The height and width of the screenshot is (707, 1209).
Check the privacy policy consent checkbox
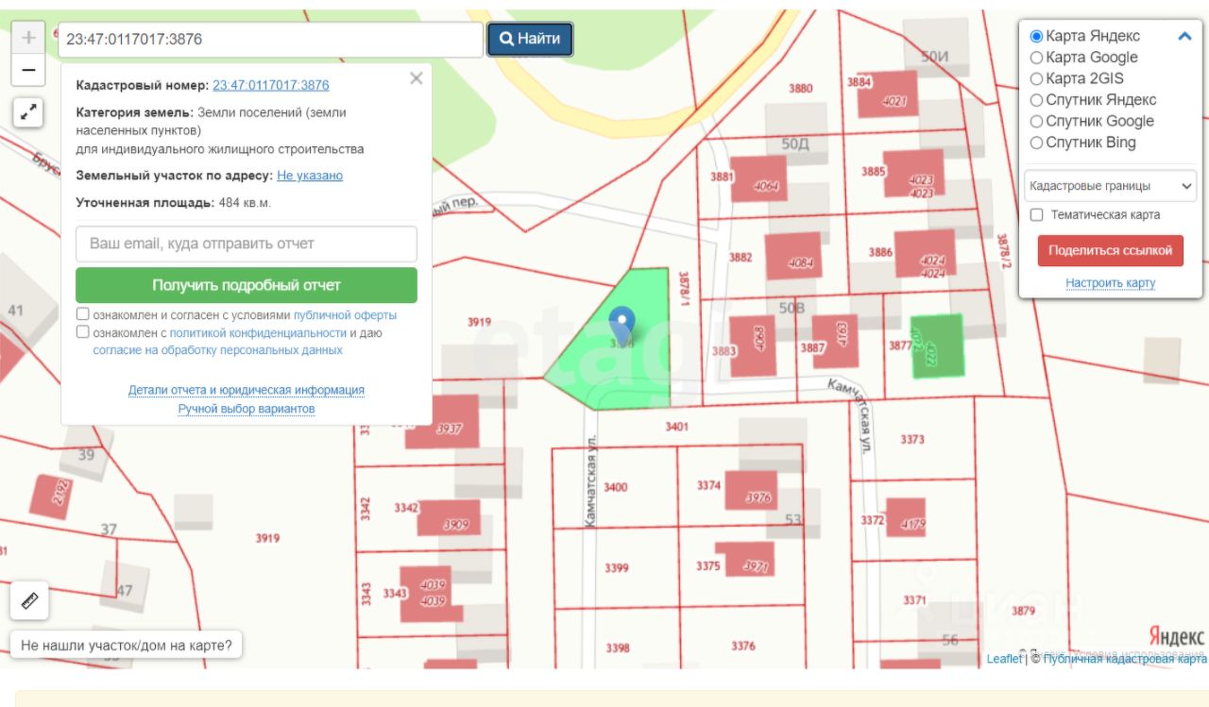pyautogui.click(x=83, y=332)
